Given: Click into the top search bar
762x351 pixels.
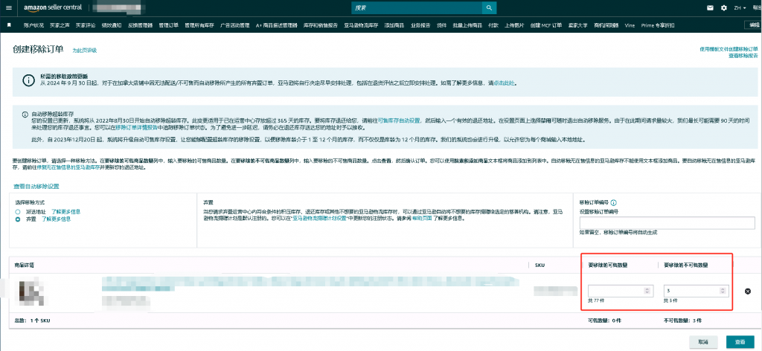Looking at the screenshot, I should tap(416, 7).
